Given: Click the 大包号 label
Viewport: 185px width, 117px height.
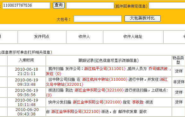Looking at the screenshot, I should [x=63, y=19].
